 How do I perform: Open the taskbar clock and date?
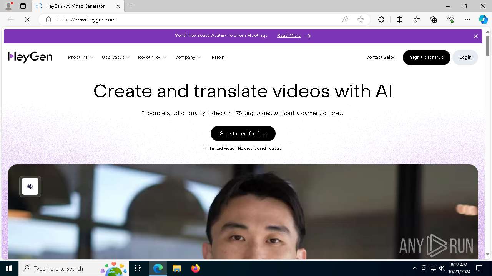(459, 268)
